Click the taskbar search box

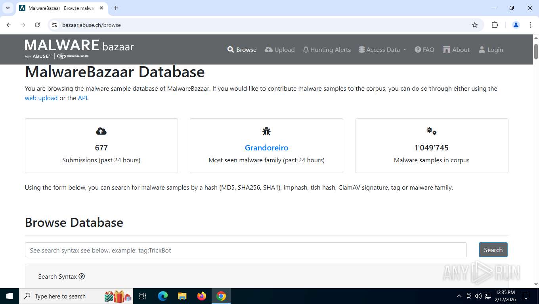click(x=76, y=296)
